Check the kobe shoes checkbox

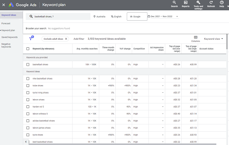point(28,85)
